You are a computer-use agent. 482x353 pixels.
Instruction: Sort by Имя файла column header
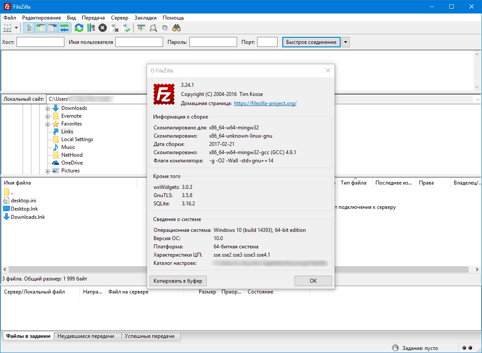coord(69,183)
